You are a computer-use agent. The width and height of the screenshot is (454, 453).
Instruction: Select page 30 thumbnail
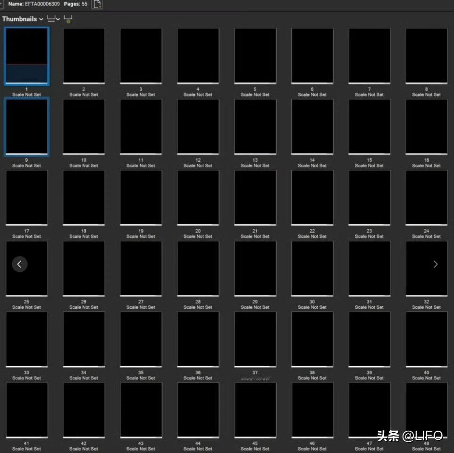312,269
